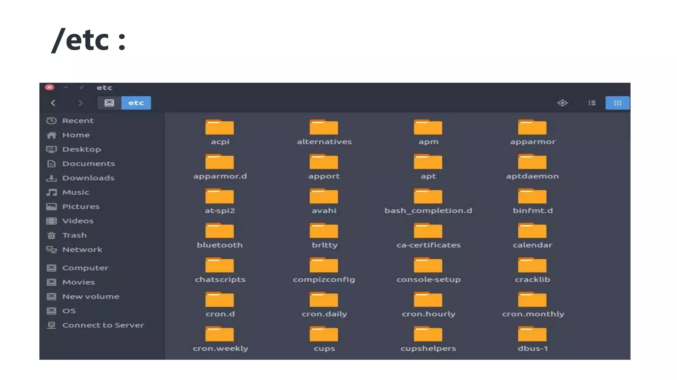Screen dimensions: 677x380
Task: Select the etc path bar button
Action: tap(136, 103)
